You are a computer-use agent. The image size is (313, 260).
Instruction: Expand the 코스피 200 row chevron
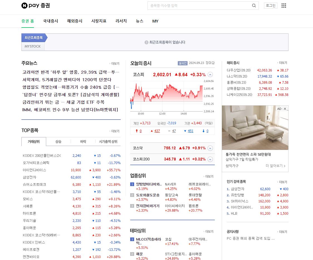coord(210,159)
